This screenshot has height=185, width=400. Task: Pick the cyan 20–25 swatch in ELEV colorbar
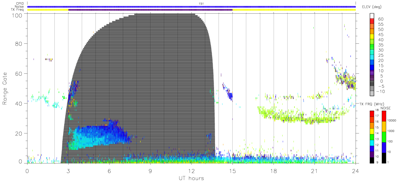(372, 58)
